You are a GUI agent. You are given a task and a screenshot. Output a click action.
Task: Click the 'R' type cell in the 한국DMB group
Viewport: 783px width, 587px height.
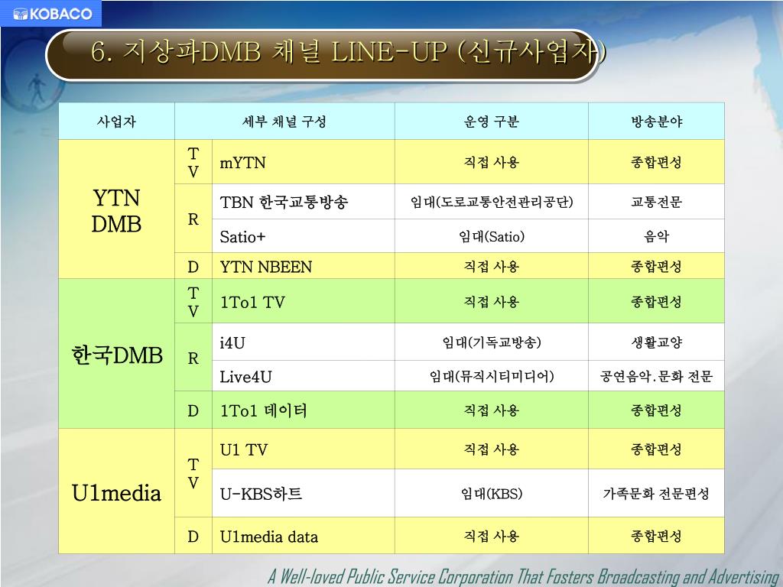pos(193,358)
